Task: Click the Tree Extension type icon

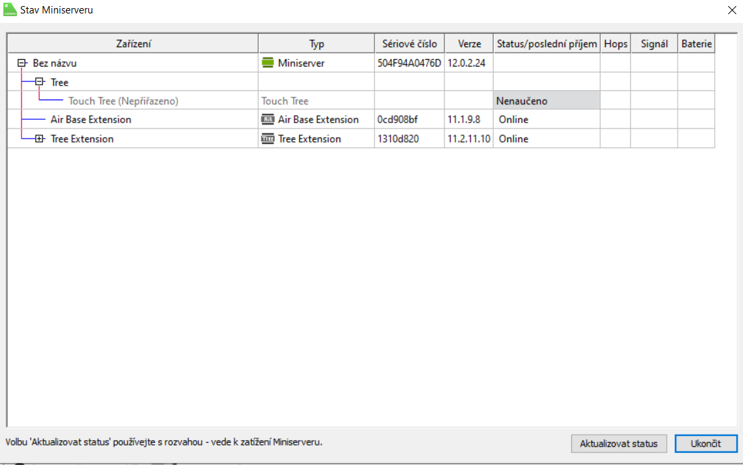Action: pos(268,139)
